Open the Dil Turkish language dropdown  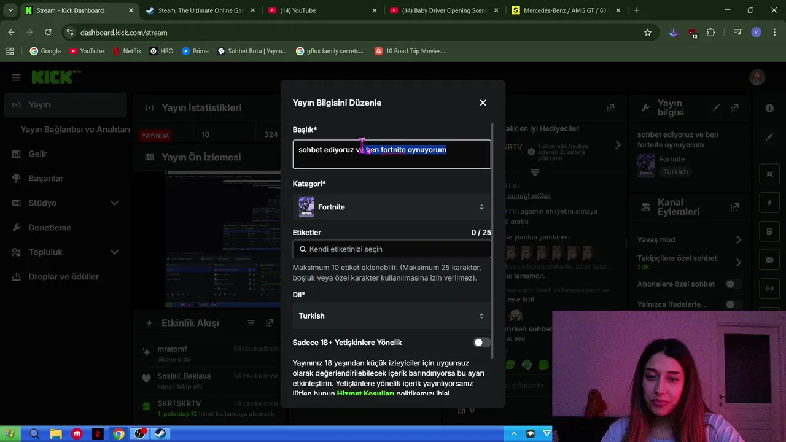click(392, 316)
